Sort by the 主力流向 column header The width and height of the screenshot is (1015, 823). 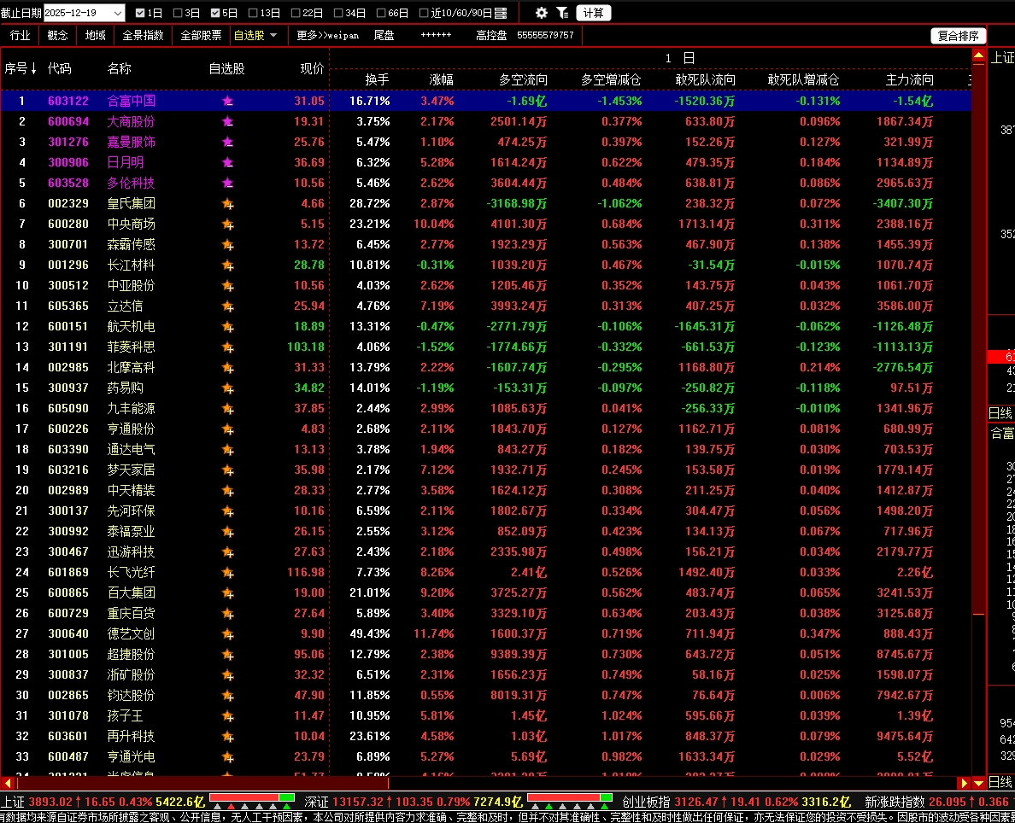(x=910, y=79)
